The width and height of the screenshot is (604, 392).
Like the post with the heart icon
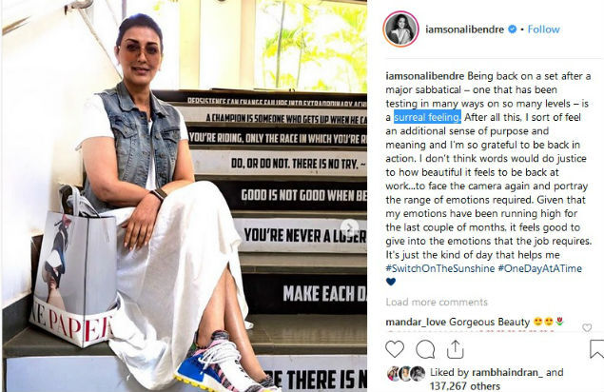[x=395, y=349]
